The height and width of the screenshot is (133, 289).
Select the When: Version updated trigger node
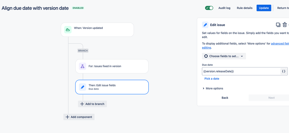(97, 30)
